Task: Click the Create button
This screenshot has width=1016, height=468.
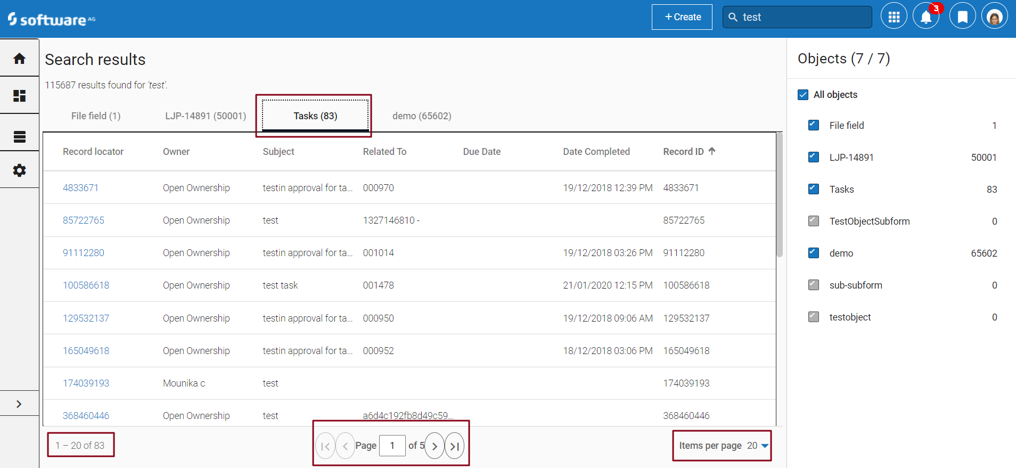Action: coord(682,17)
